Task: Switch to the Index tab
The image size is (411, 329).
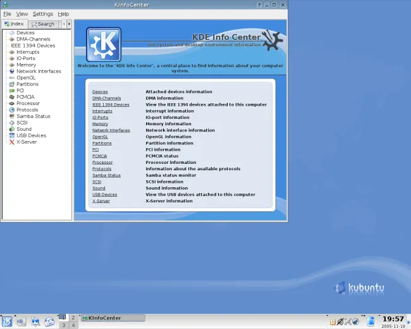Action: point(15,24)
